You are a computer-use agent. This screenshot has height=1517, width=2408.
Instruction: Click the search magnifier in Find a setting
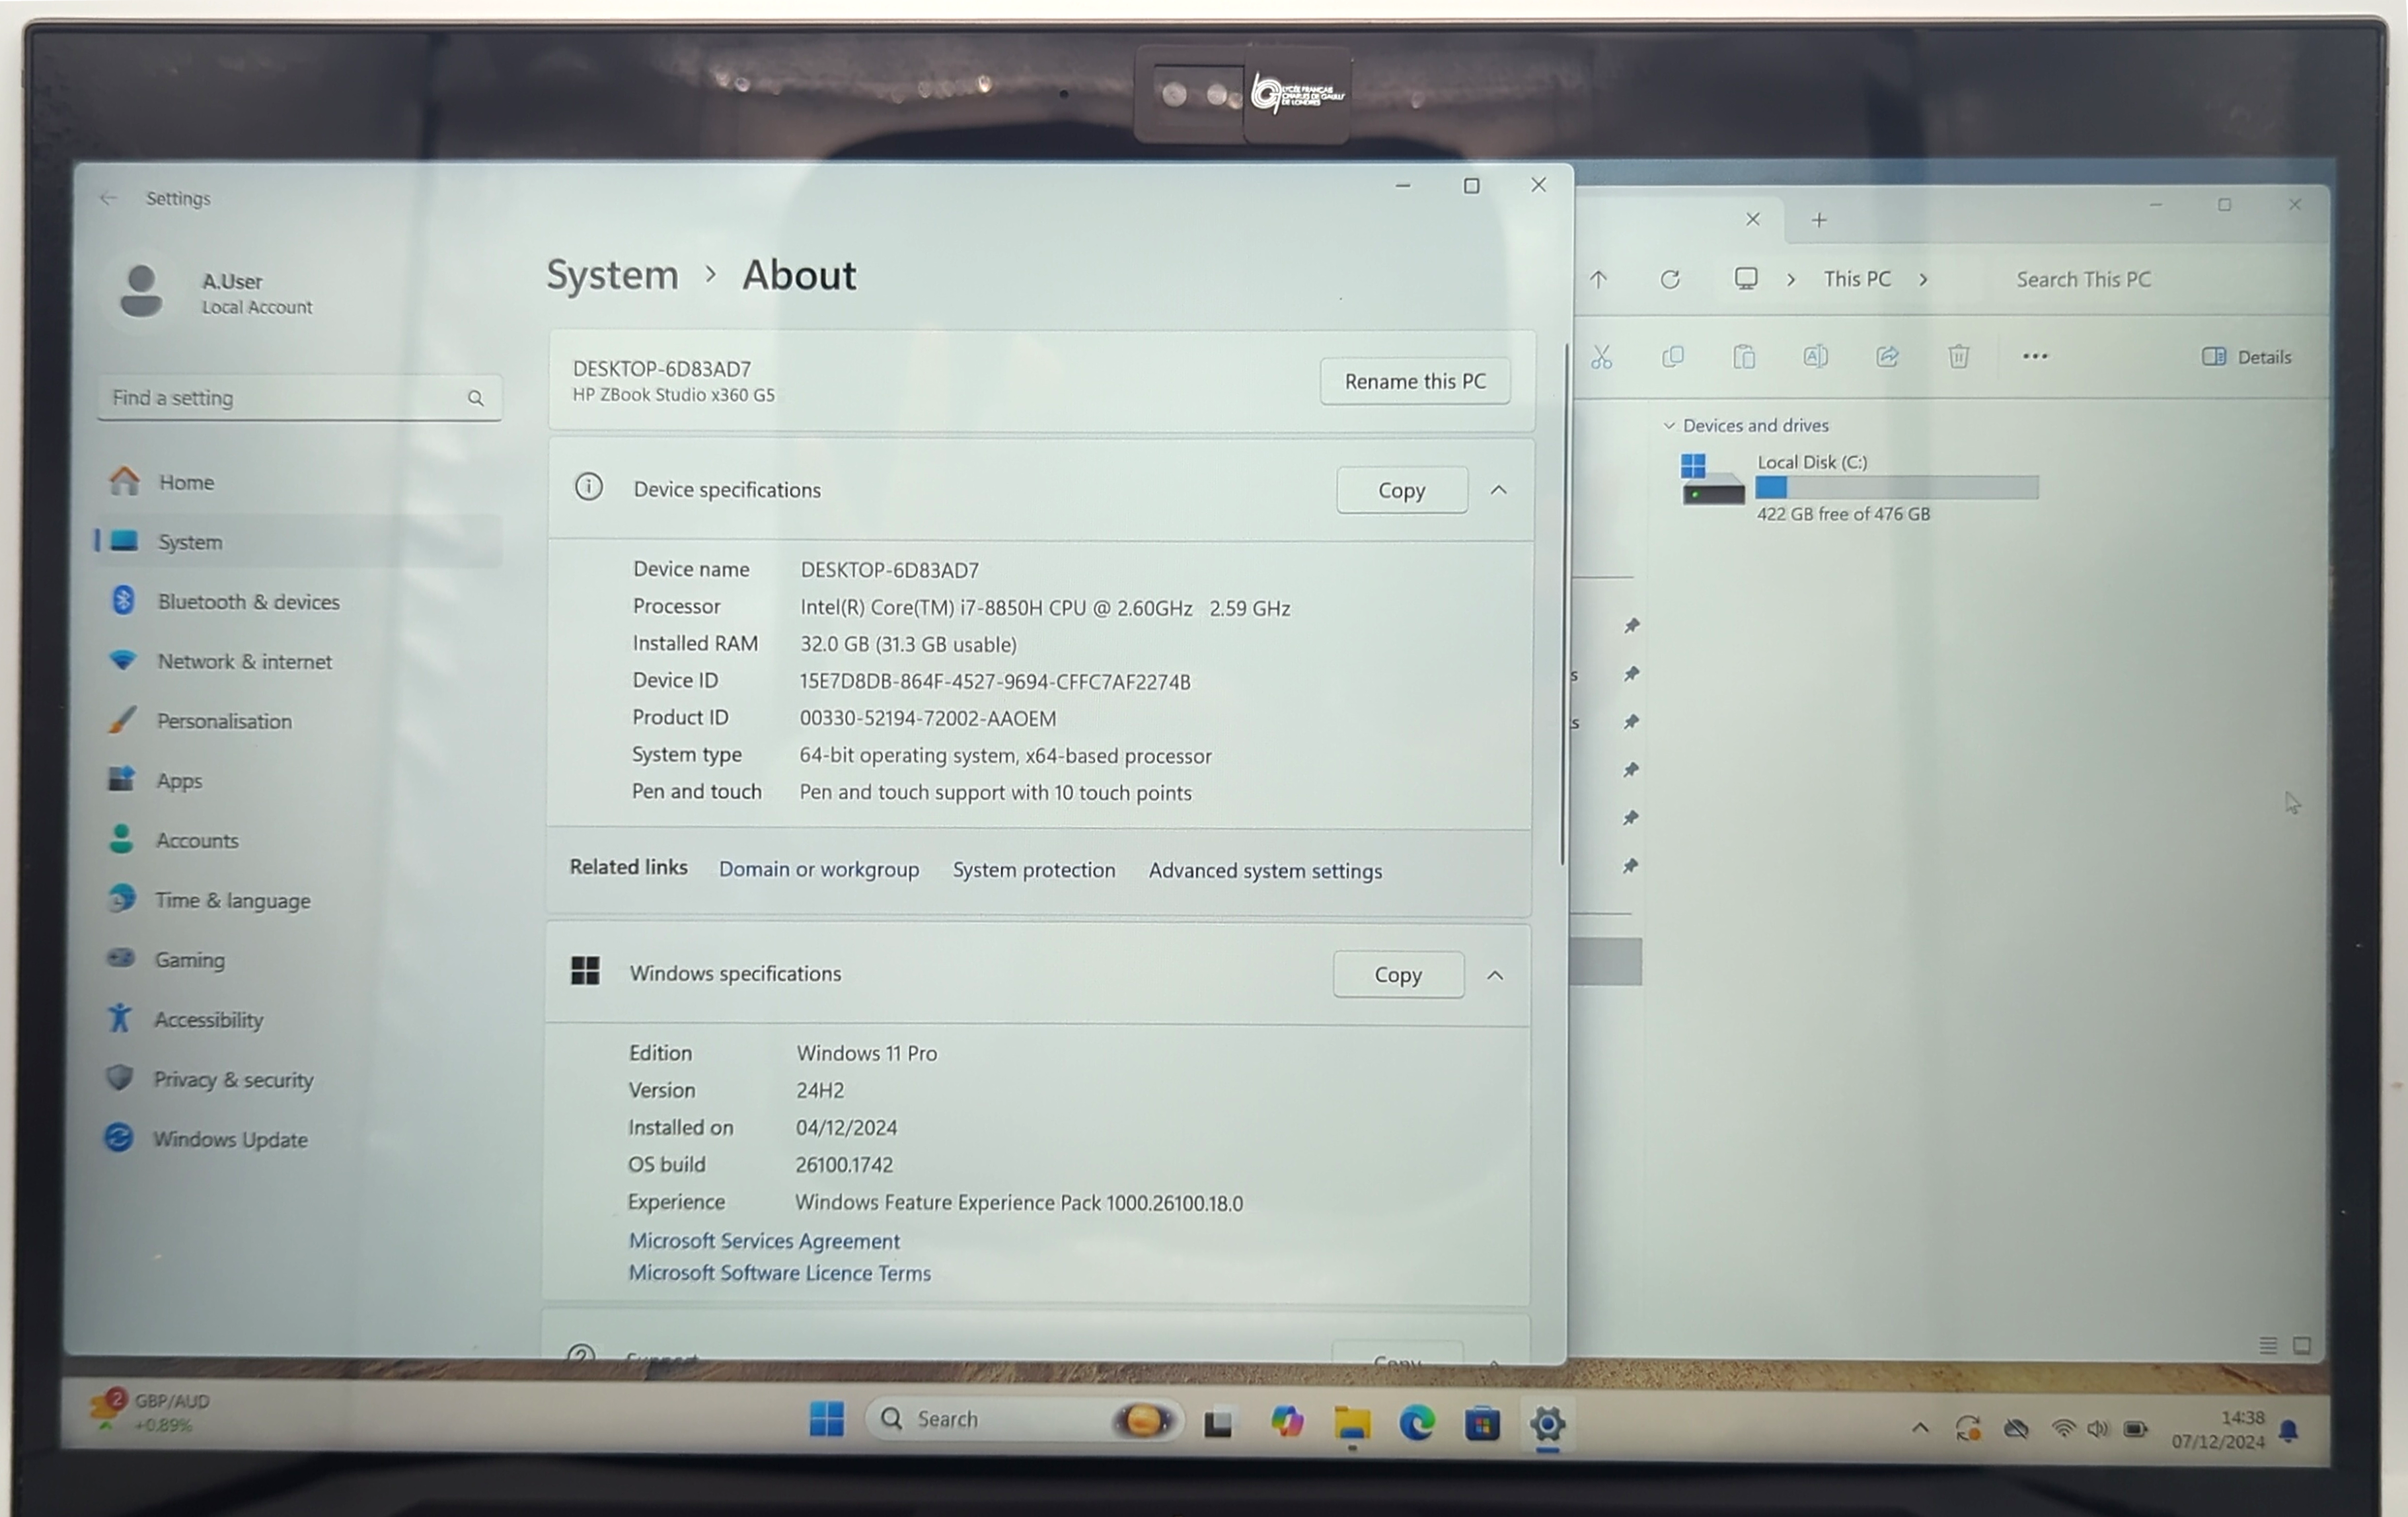pos(475,398)
